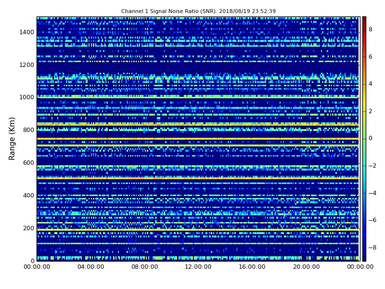Click the Range (Km) axis label
Screen dimensions: 385x289
coord(12,139)
